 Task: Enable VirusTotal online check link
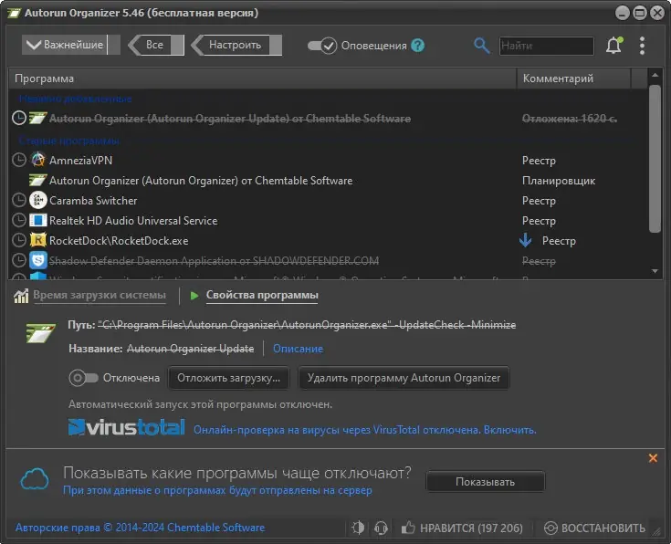click(x=364, y=430)
